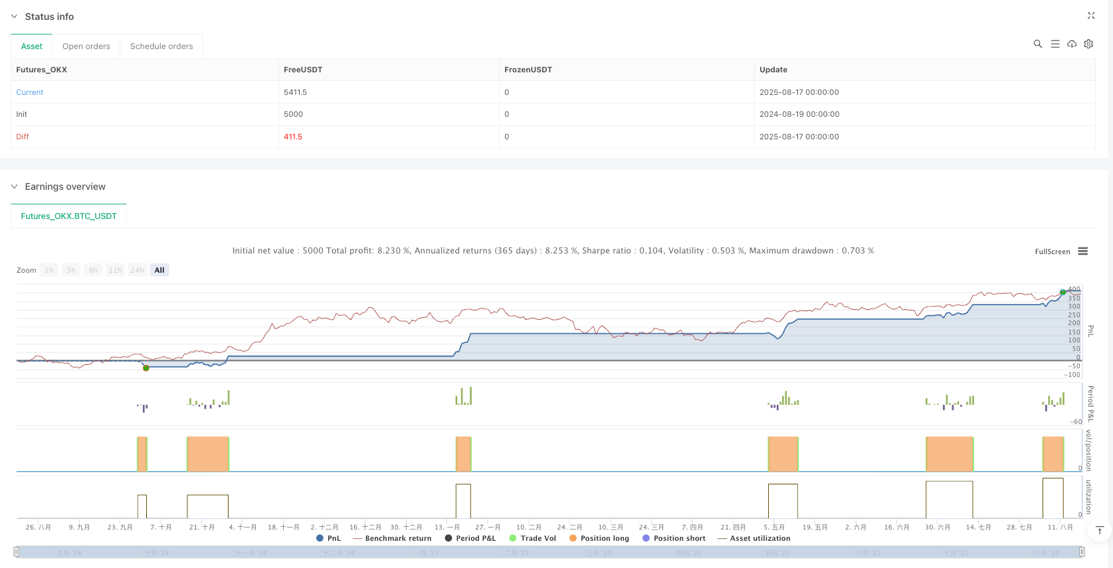Hide the Position long legend series
This screenshot has height=568, width=1113.
click(x=599, y=538)
